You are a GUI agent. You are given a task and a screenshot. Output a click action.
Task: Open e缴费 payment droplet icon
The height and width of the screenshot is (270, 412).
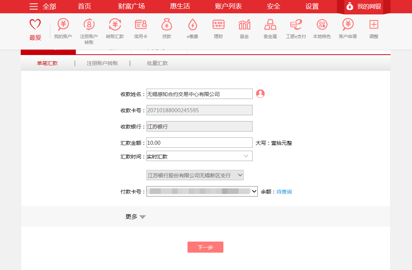(x=193, y=24)
